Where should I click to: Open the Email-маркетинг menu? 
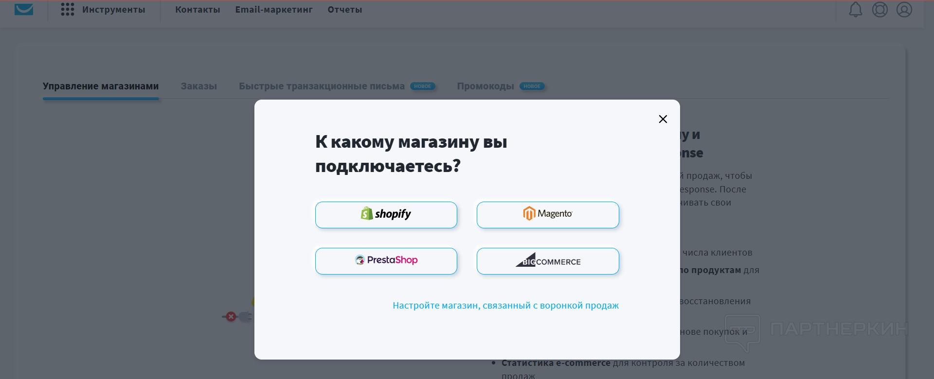click(x=274, y=10)
